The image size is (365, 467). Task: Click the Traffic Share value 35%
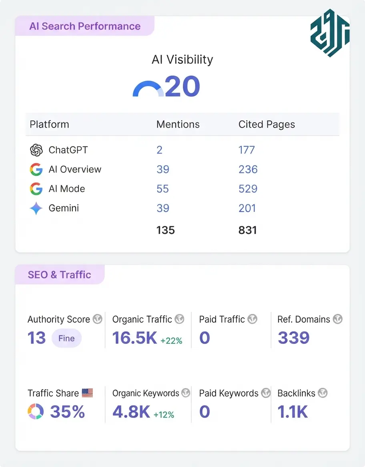(x=67, y=411)
